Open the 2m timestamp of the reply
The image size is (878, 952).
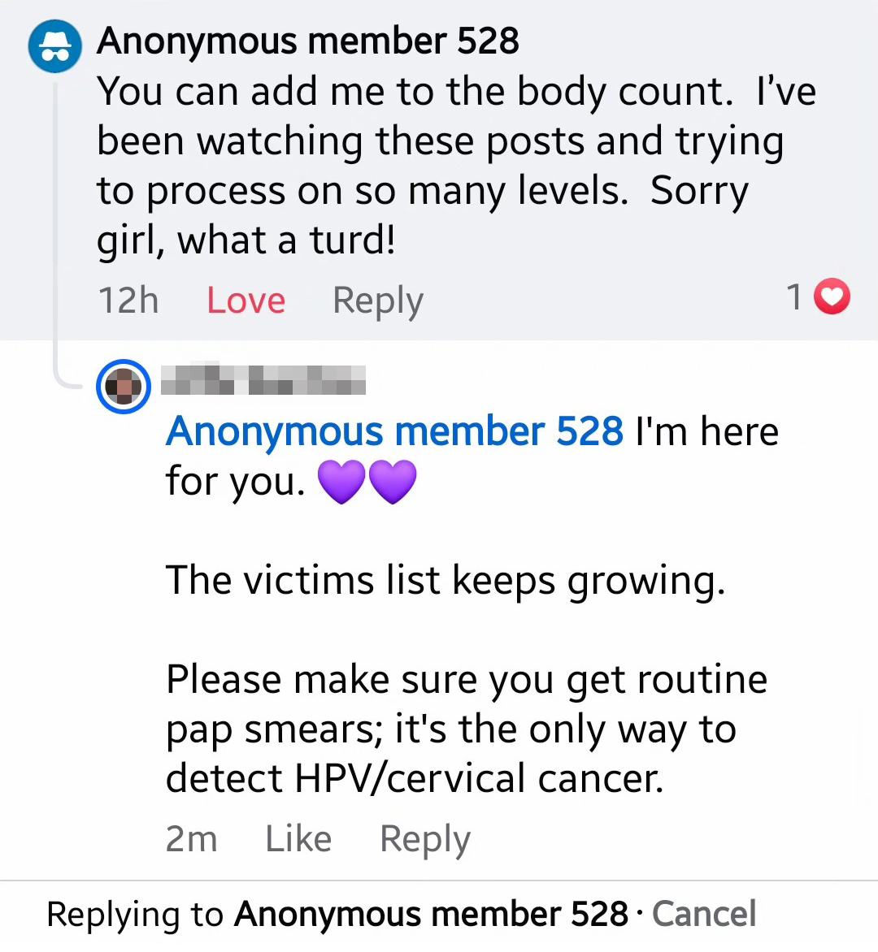(x=191, y=838)
